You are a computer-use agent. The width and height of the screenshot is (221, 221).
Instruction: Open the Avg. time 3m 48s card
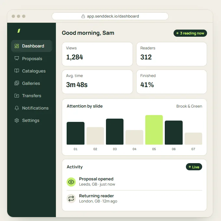point(97,82)
